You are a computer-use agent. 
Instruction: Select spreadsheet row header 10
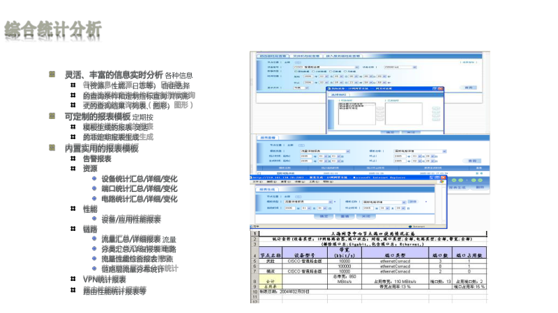[255, 291]
